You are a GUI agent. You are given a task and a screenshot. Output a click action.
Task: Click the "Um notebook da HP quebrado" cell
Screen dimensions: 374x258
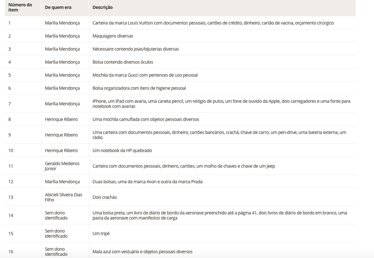coord(122,150)
